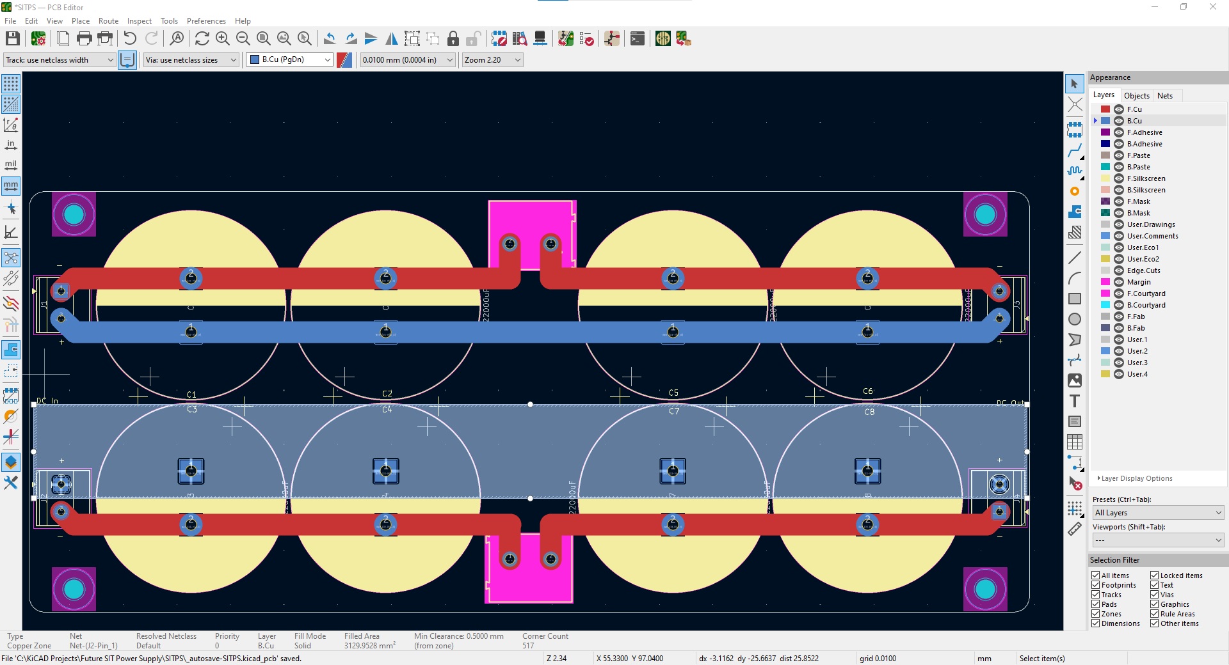Open the Zoom 2.20 dropdown
The image size is (1229, 665).
(x=492, y=59)
